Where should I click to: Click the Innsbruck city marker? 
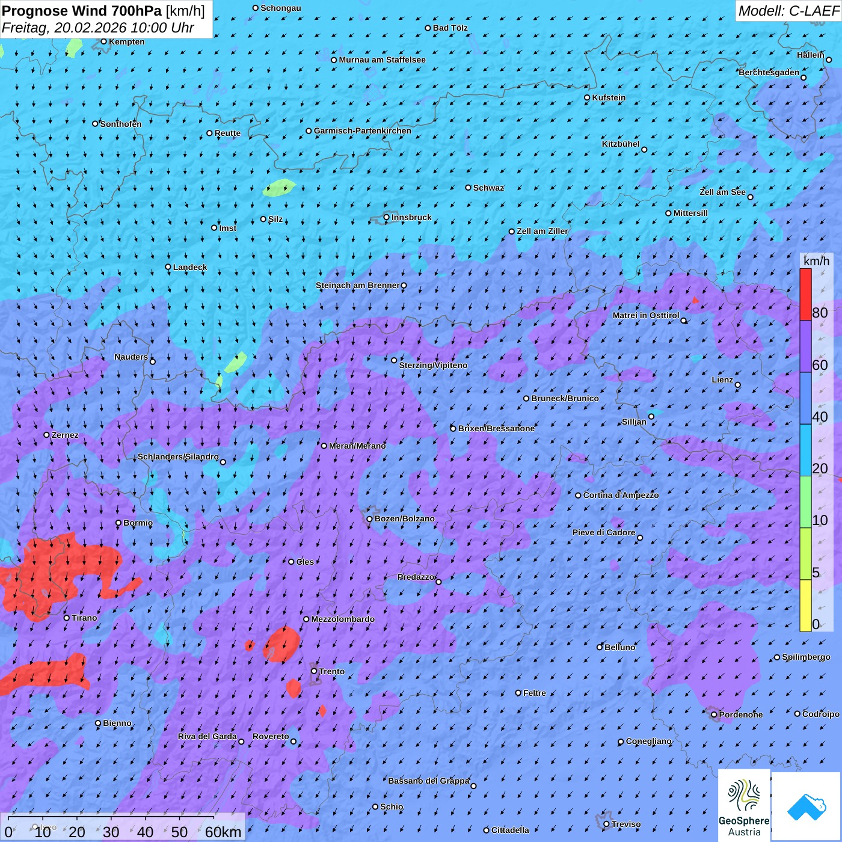coord(387,217)
